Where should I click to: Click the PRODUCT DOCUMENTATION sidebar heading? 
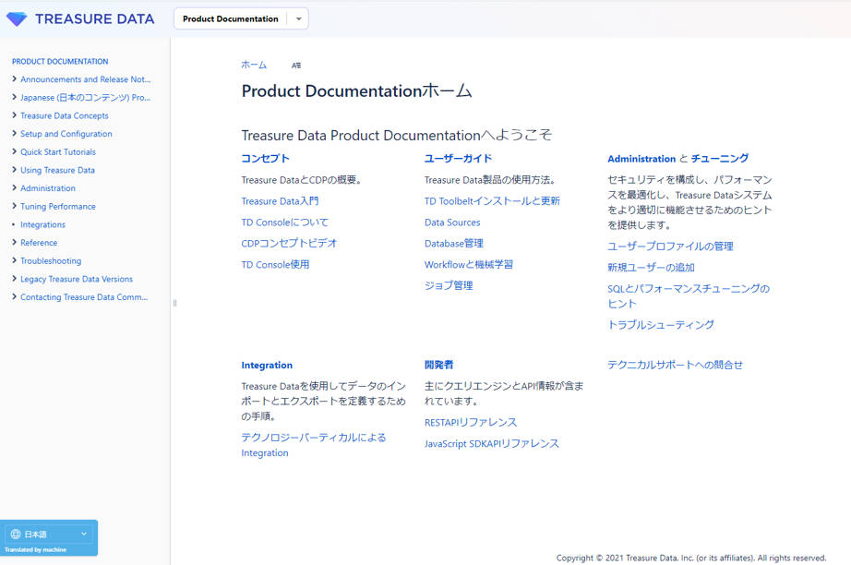tap(60, 61)
